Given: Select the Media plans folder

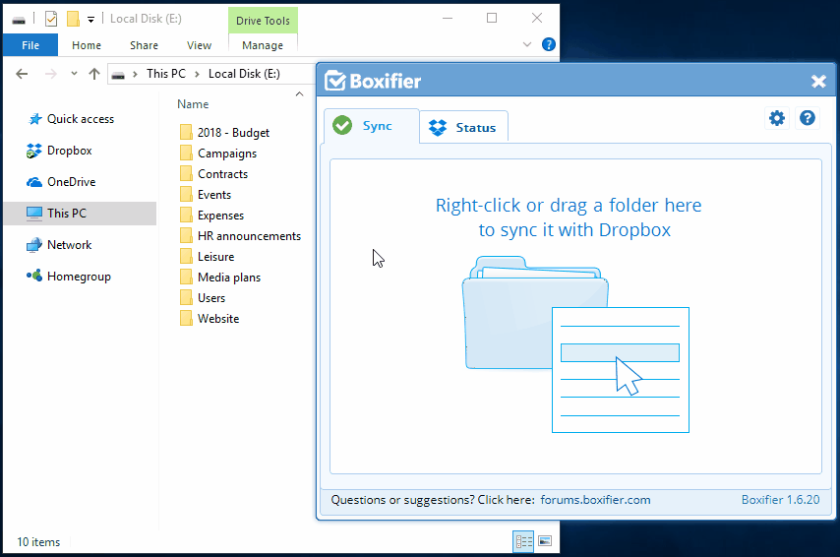Looking at the screenshot, I should click(x=229, y=278).
